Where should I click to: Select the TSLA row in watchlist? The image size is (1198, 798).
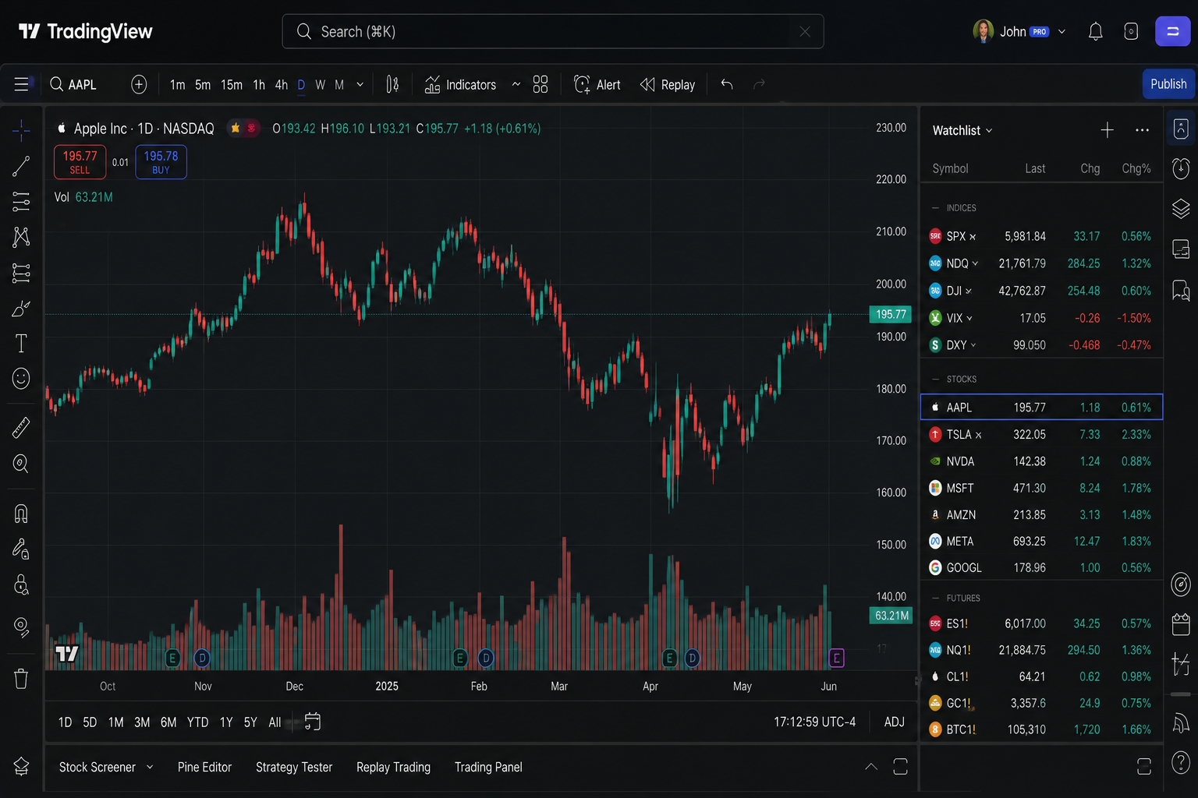click(x=1041, y=434)
